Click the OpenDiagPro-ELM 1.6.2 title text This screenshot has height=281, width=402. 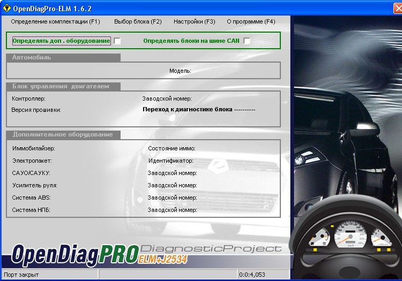pyautogui.click(x=53, y=9)
